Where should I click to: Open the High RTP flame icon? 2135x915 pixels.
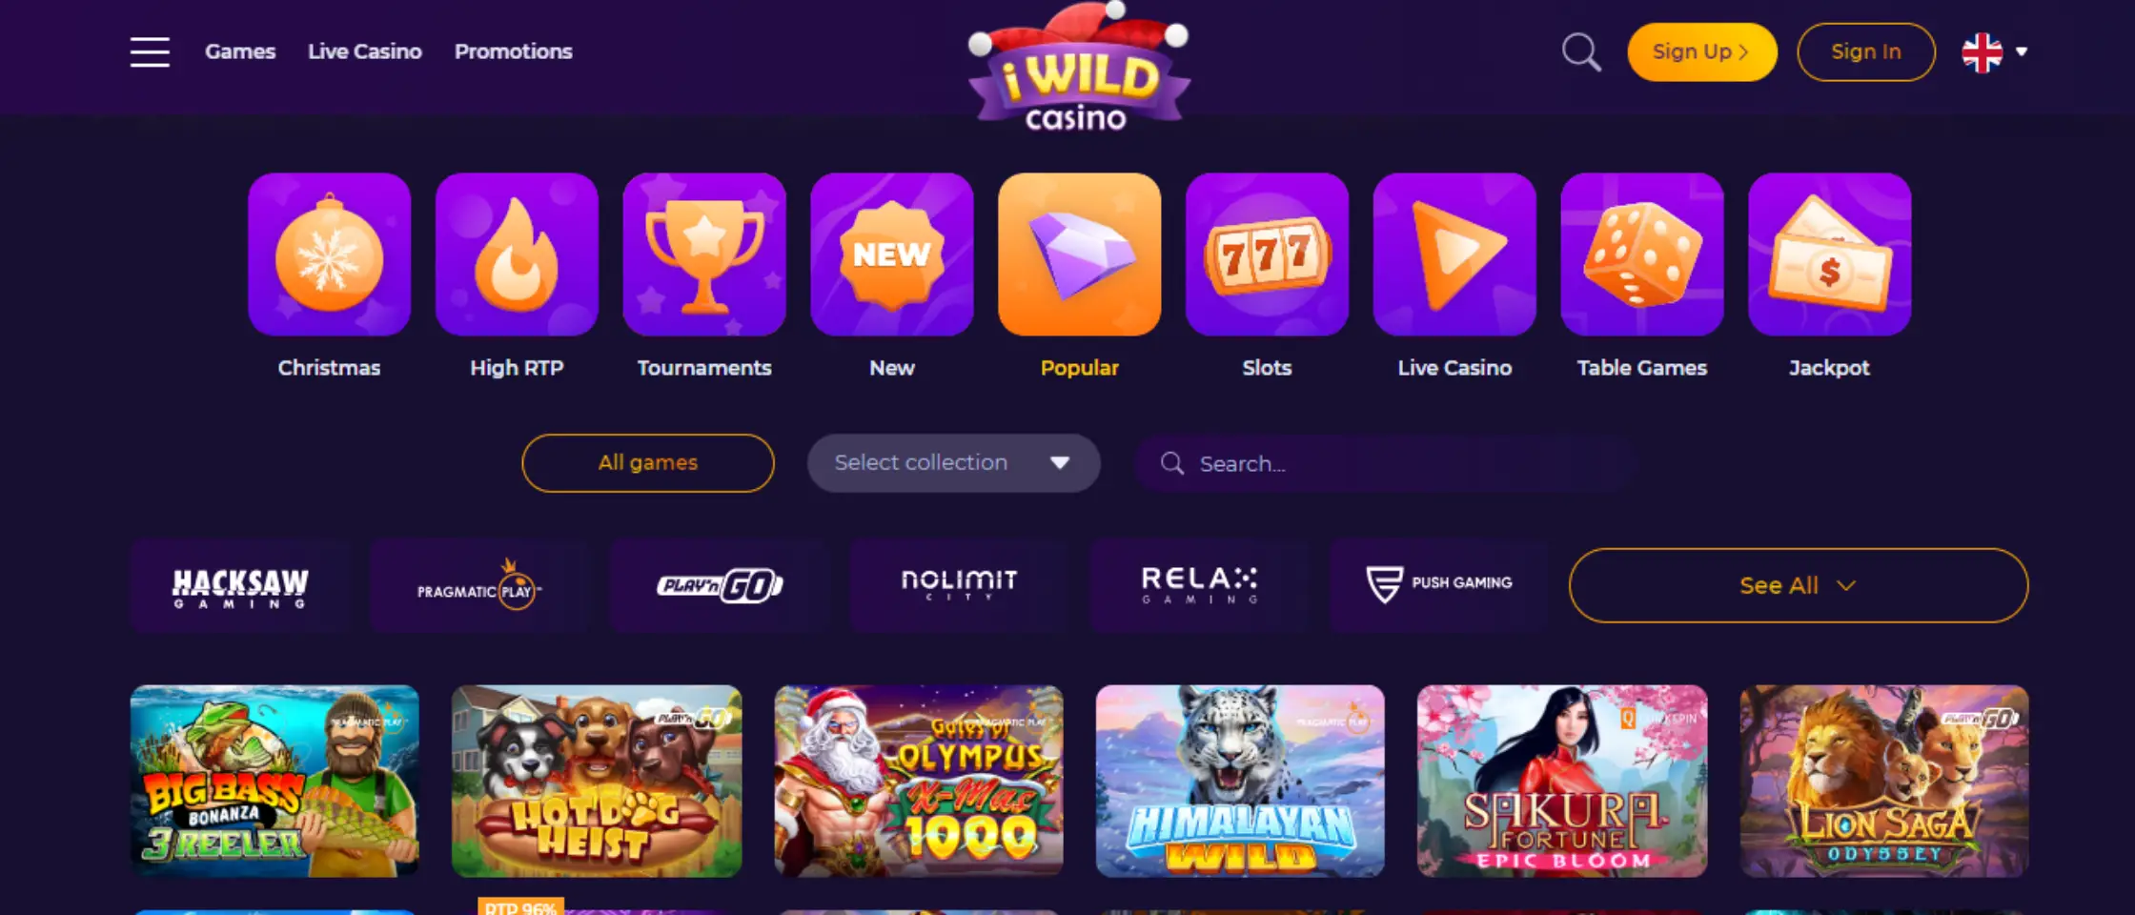pos(517,254)
